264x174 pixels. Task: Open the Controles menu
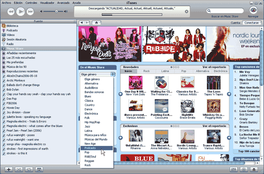tap(31, 3)
